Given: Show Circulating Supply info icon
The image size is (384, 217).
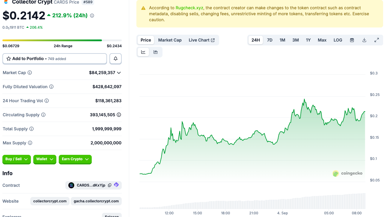Looking at the screenshot, I should point(43,115).
